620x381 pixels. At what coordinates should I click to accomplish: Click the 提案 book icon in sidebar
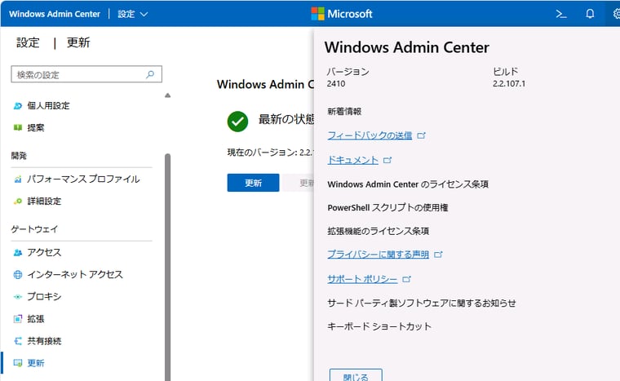[x=18, y=127]
